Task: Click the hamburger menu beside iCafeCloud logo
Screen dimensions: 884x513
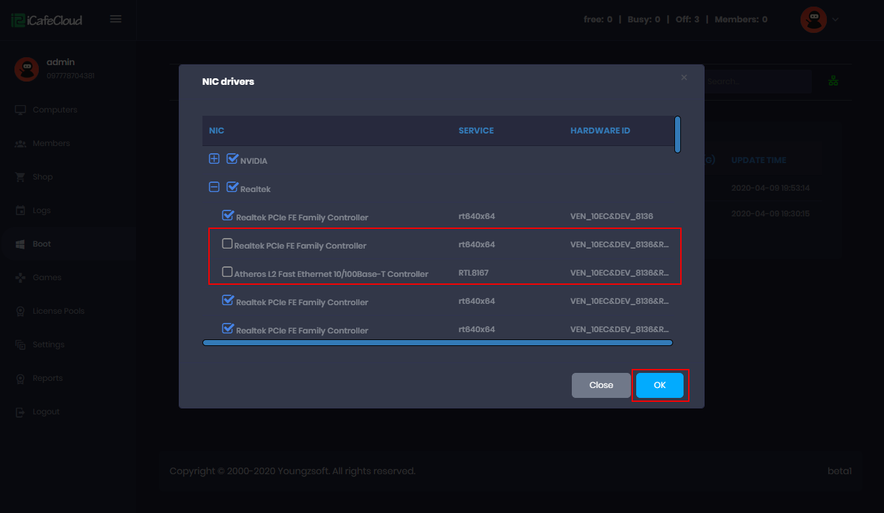Action: coord(116,18)
